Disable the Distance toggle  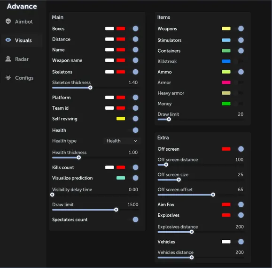tap(134, 39)
